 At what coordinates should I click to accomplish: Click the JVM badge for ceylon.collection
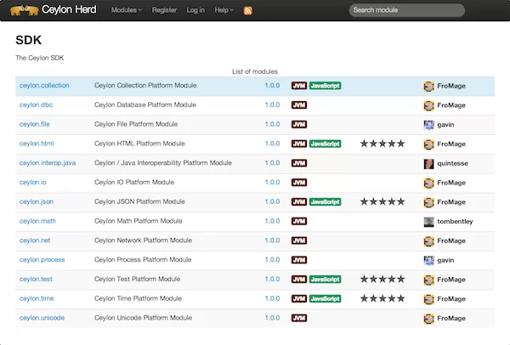(299, 86)
